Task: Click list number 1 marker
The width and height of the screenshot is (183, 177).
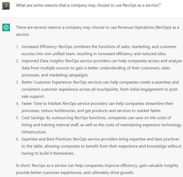Action: tap(18, 47)
